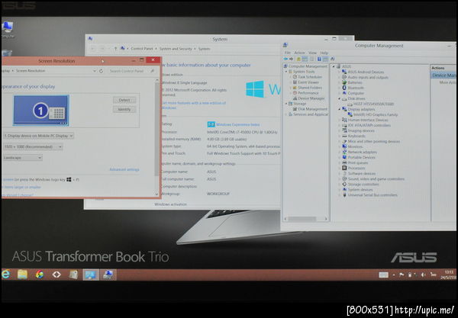Click the Shared Folders icon in console tree

[295, 88]
